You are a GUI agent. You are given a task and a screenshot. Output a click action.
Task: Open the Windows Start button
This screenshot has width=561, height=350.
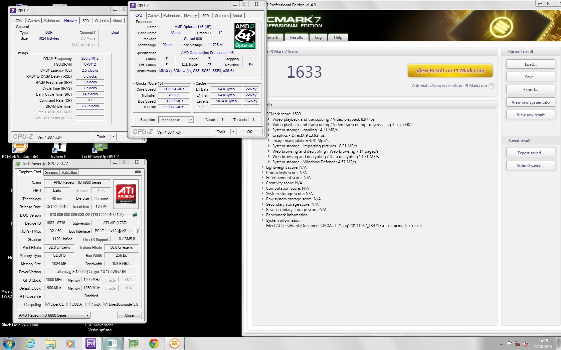pyautogui.click(x=9, y=343)
